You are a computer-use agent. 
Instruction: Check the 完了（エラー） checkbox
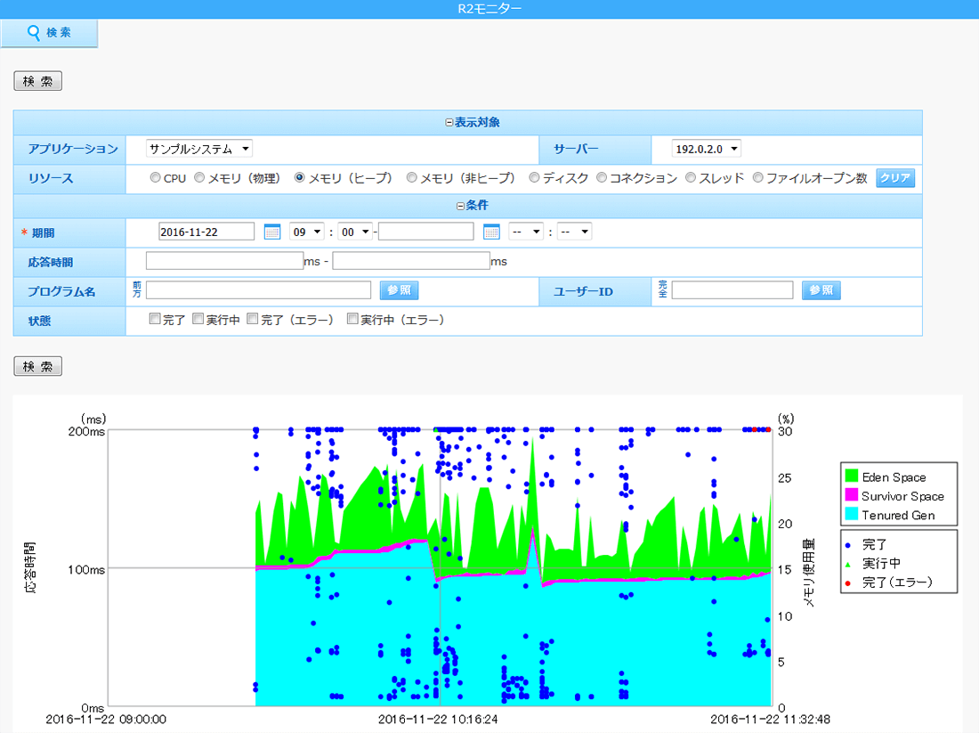[252, 319]
